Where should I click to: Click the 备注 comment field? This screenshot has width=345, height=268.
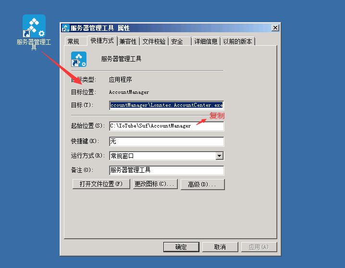[x=167, y=170]
